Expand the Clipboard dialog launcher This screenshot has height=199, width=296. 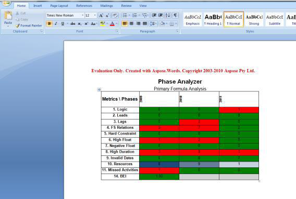(42, 31)
